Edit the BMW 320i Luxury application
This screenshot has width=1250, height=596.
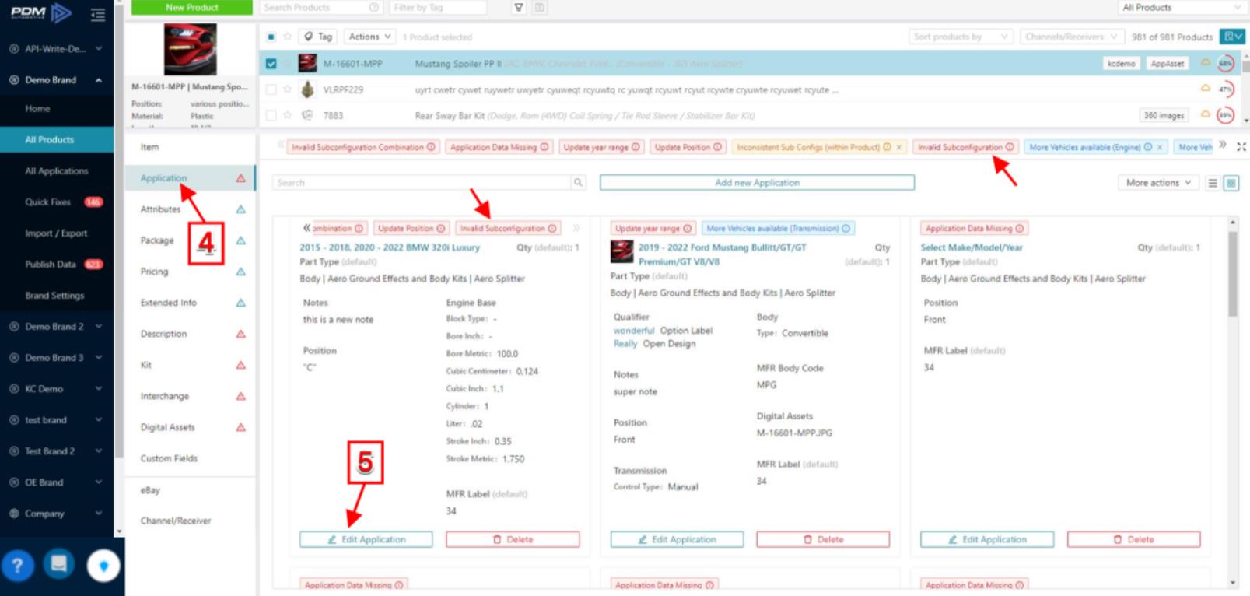click(366, 539)
